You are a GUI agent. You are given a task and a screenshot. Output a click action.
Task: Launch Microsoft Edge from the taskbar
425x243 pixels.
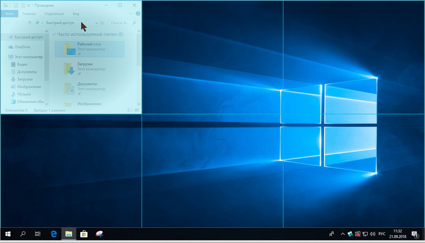click(x=54, y=234)
